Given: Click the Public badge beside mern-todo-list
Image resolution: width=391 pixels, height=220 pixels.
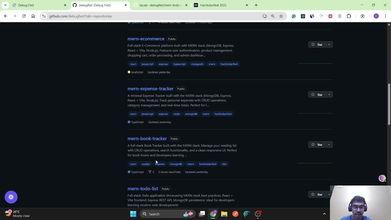Looking at the screenshot, I should 166,189.
